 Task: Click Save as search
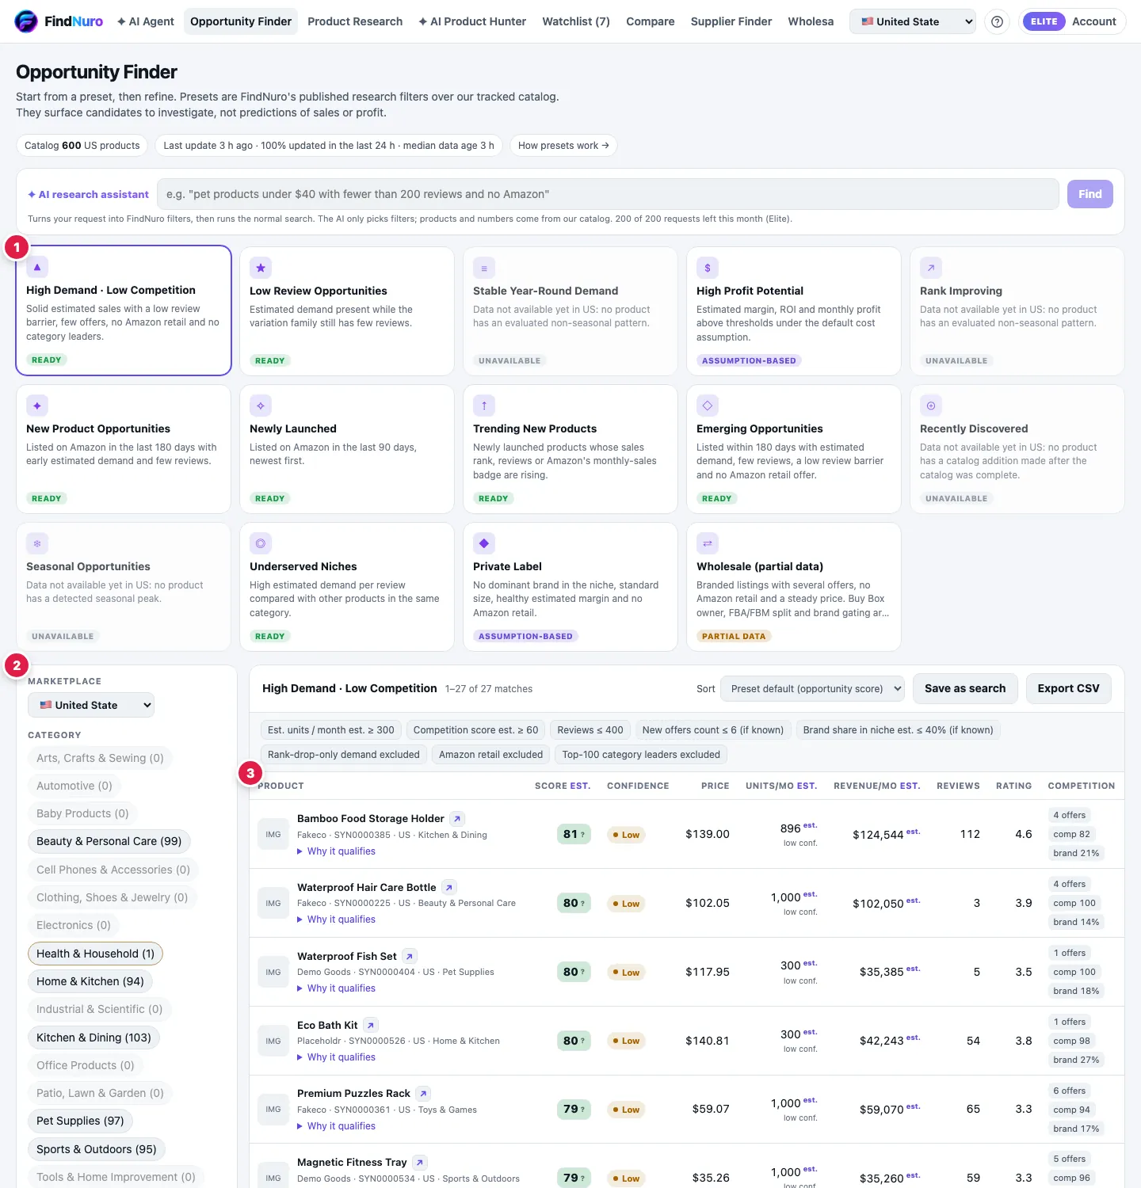pos(965,689)
